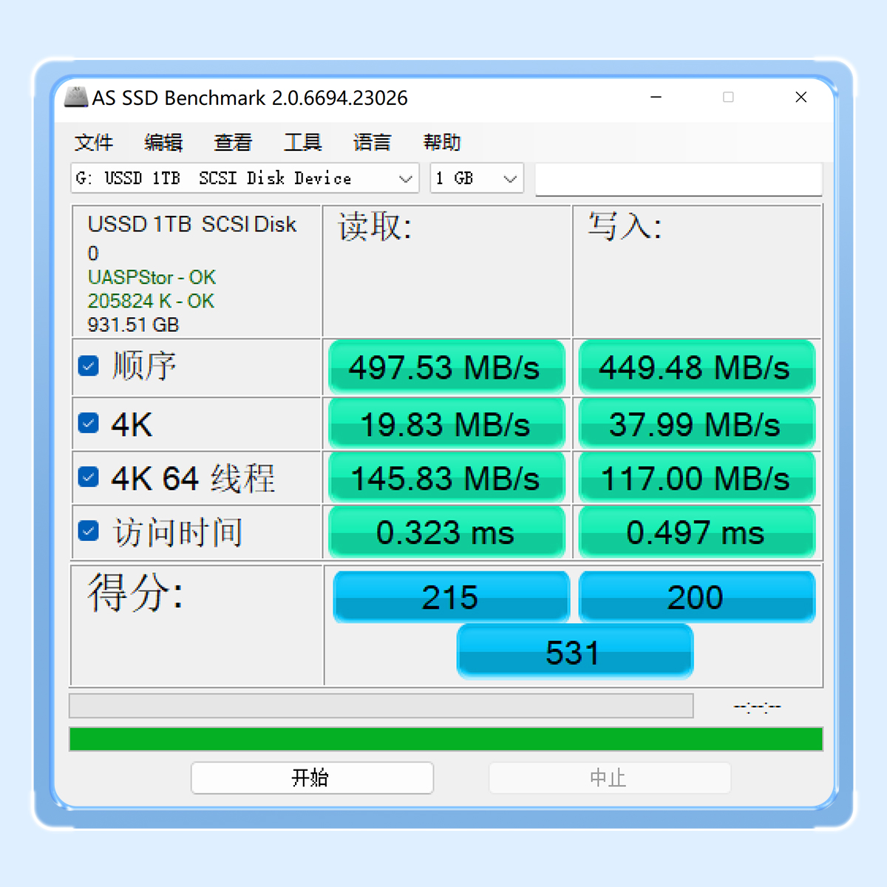Click the green progress bar

point(446,739)
